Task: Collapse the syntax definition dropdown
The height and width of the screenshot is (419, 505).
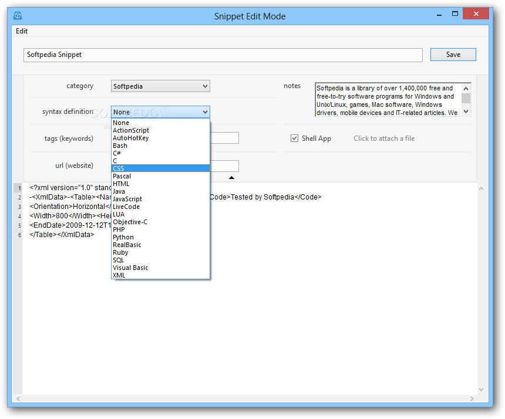Action: point(160,111)
